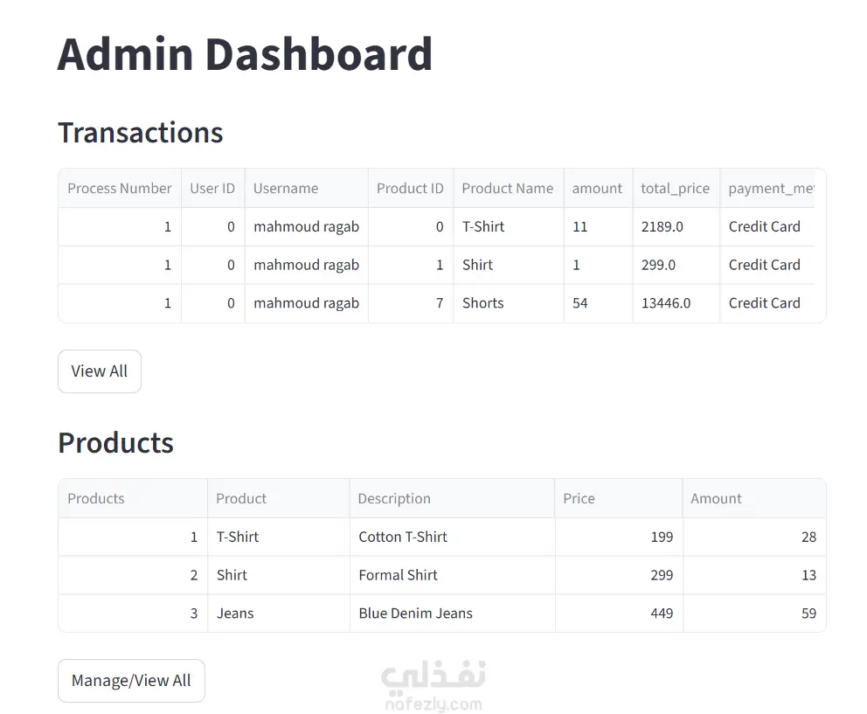The width and height of the screenshot is (867, 714).
Task: Click the Product column header
Action: pos(241,498)
